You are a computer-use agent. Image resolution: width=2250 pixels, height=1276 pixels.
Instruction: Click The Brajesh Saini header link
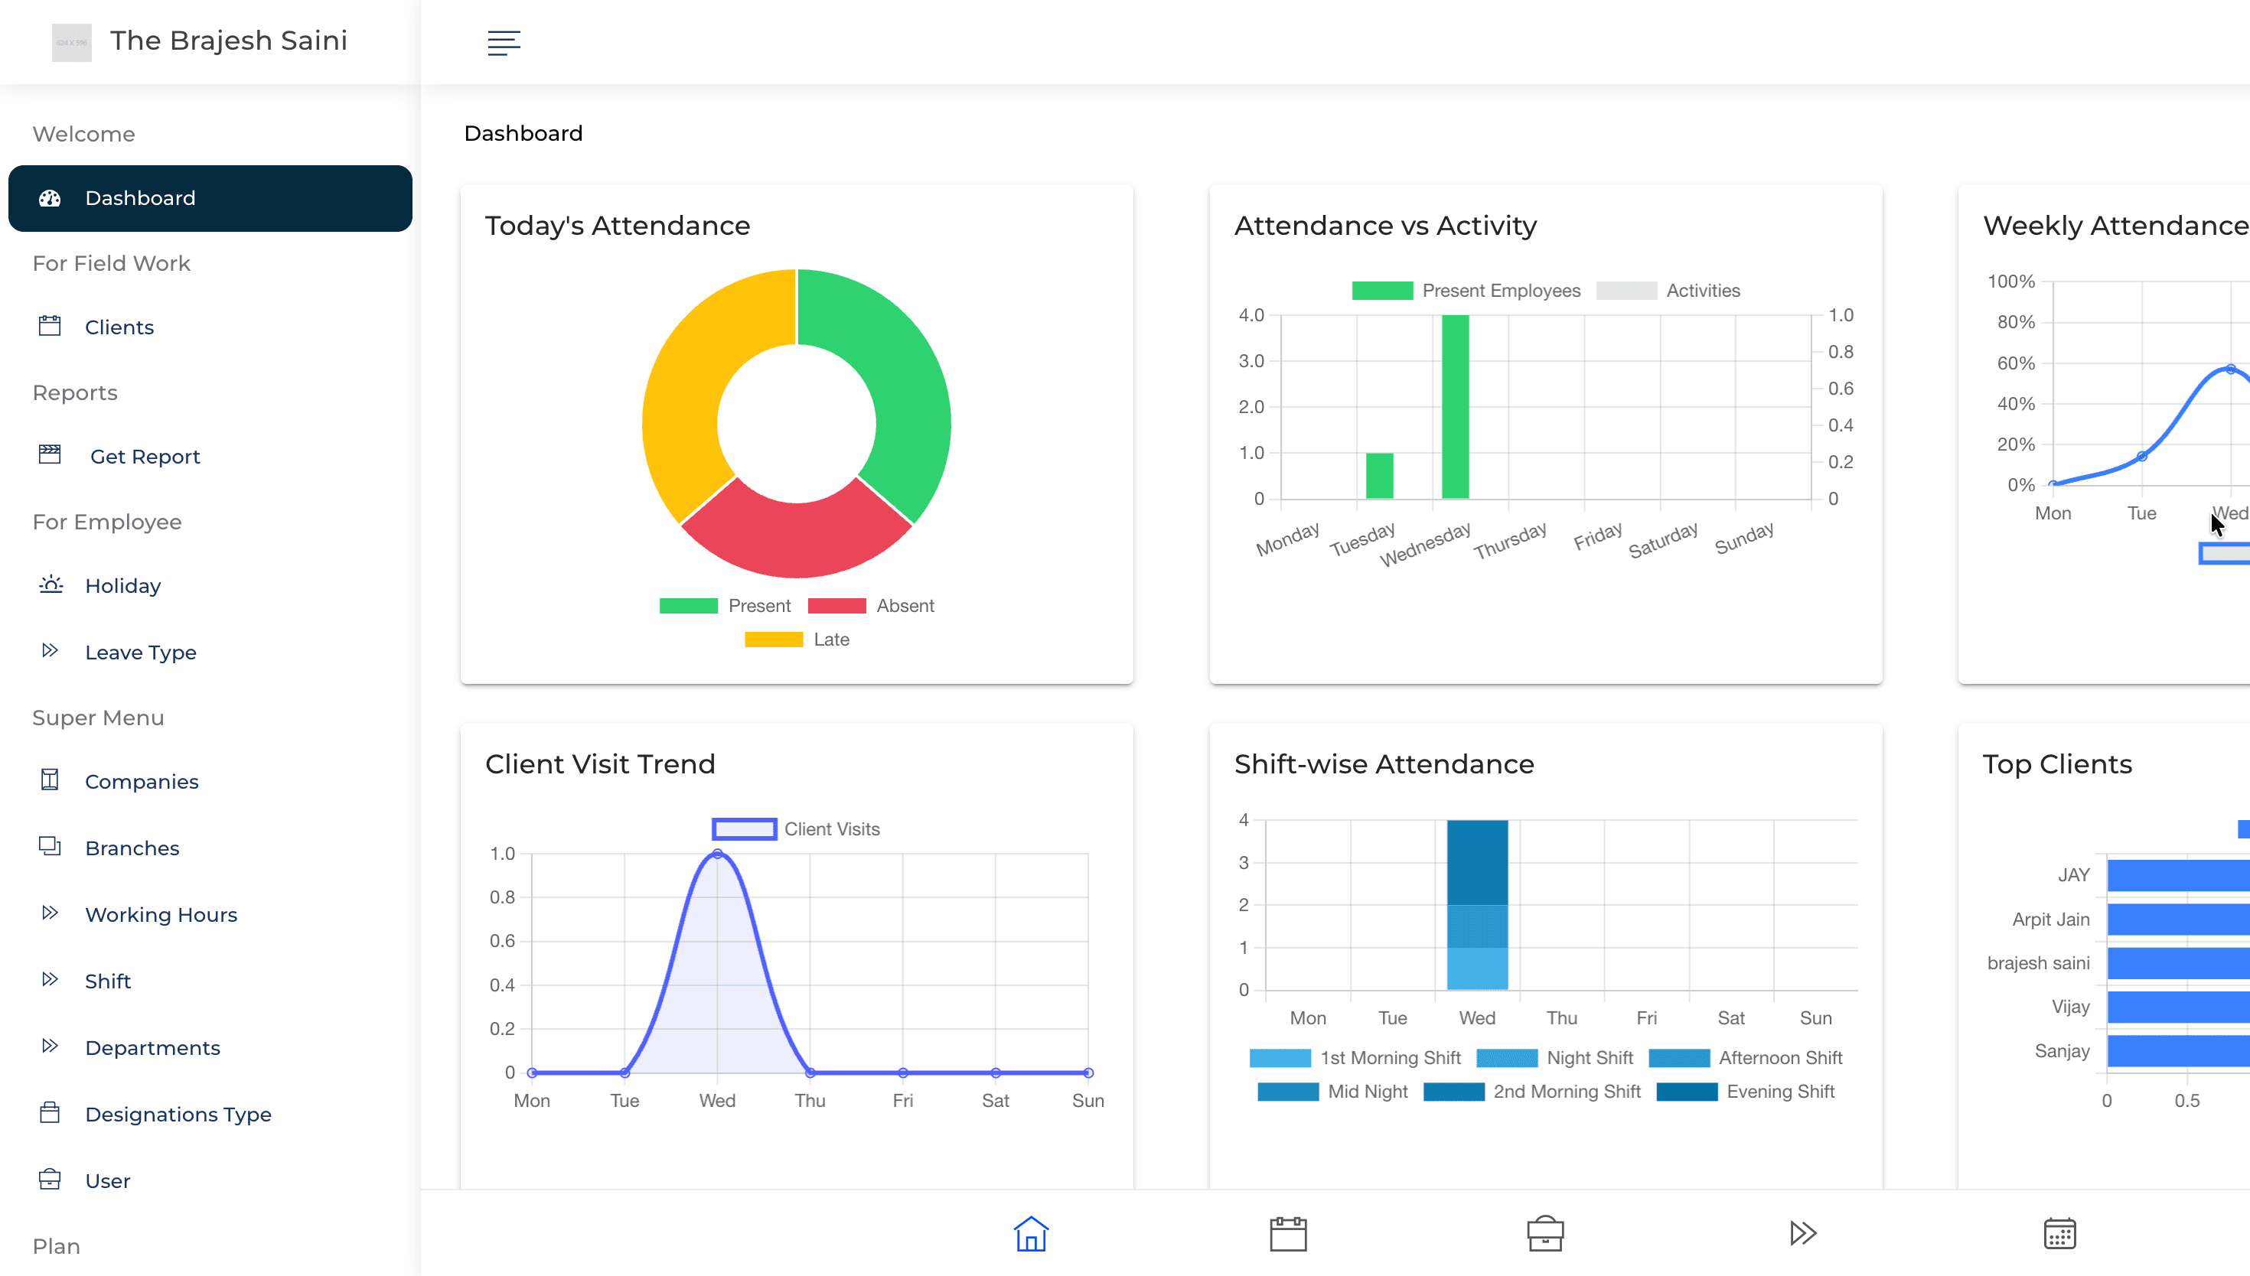click(x=228, y=41)
